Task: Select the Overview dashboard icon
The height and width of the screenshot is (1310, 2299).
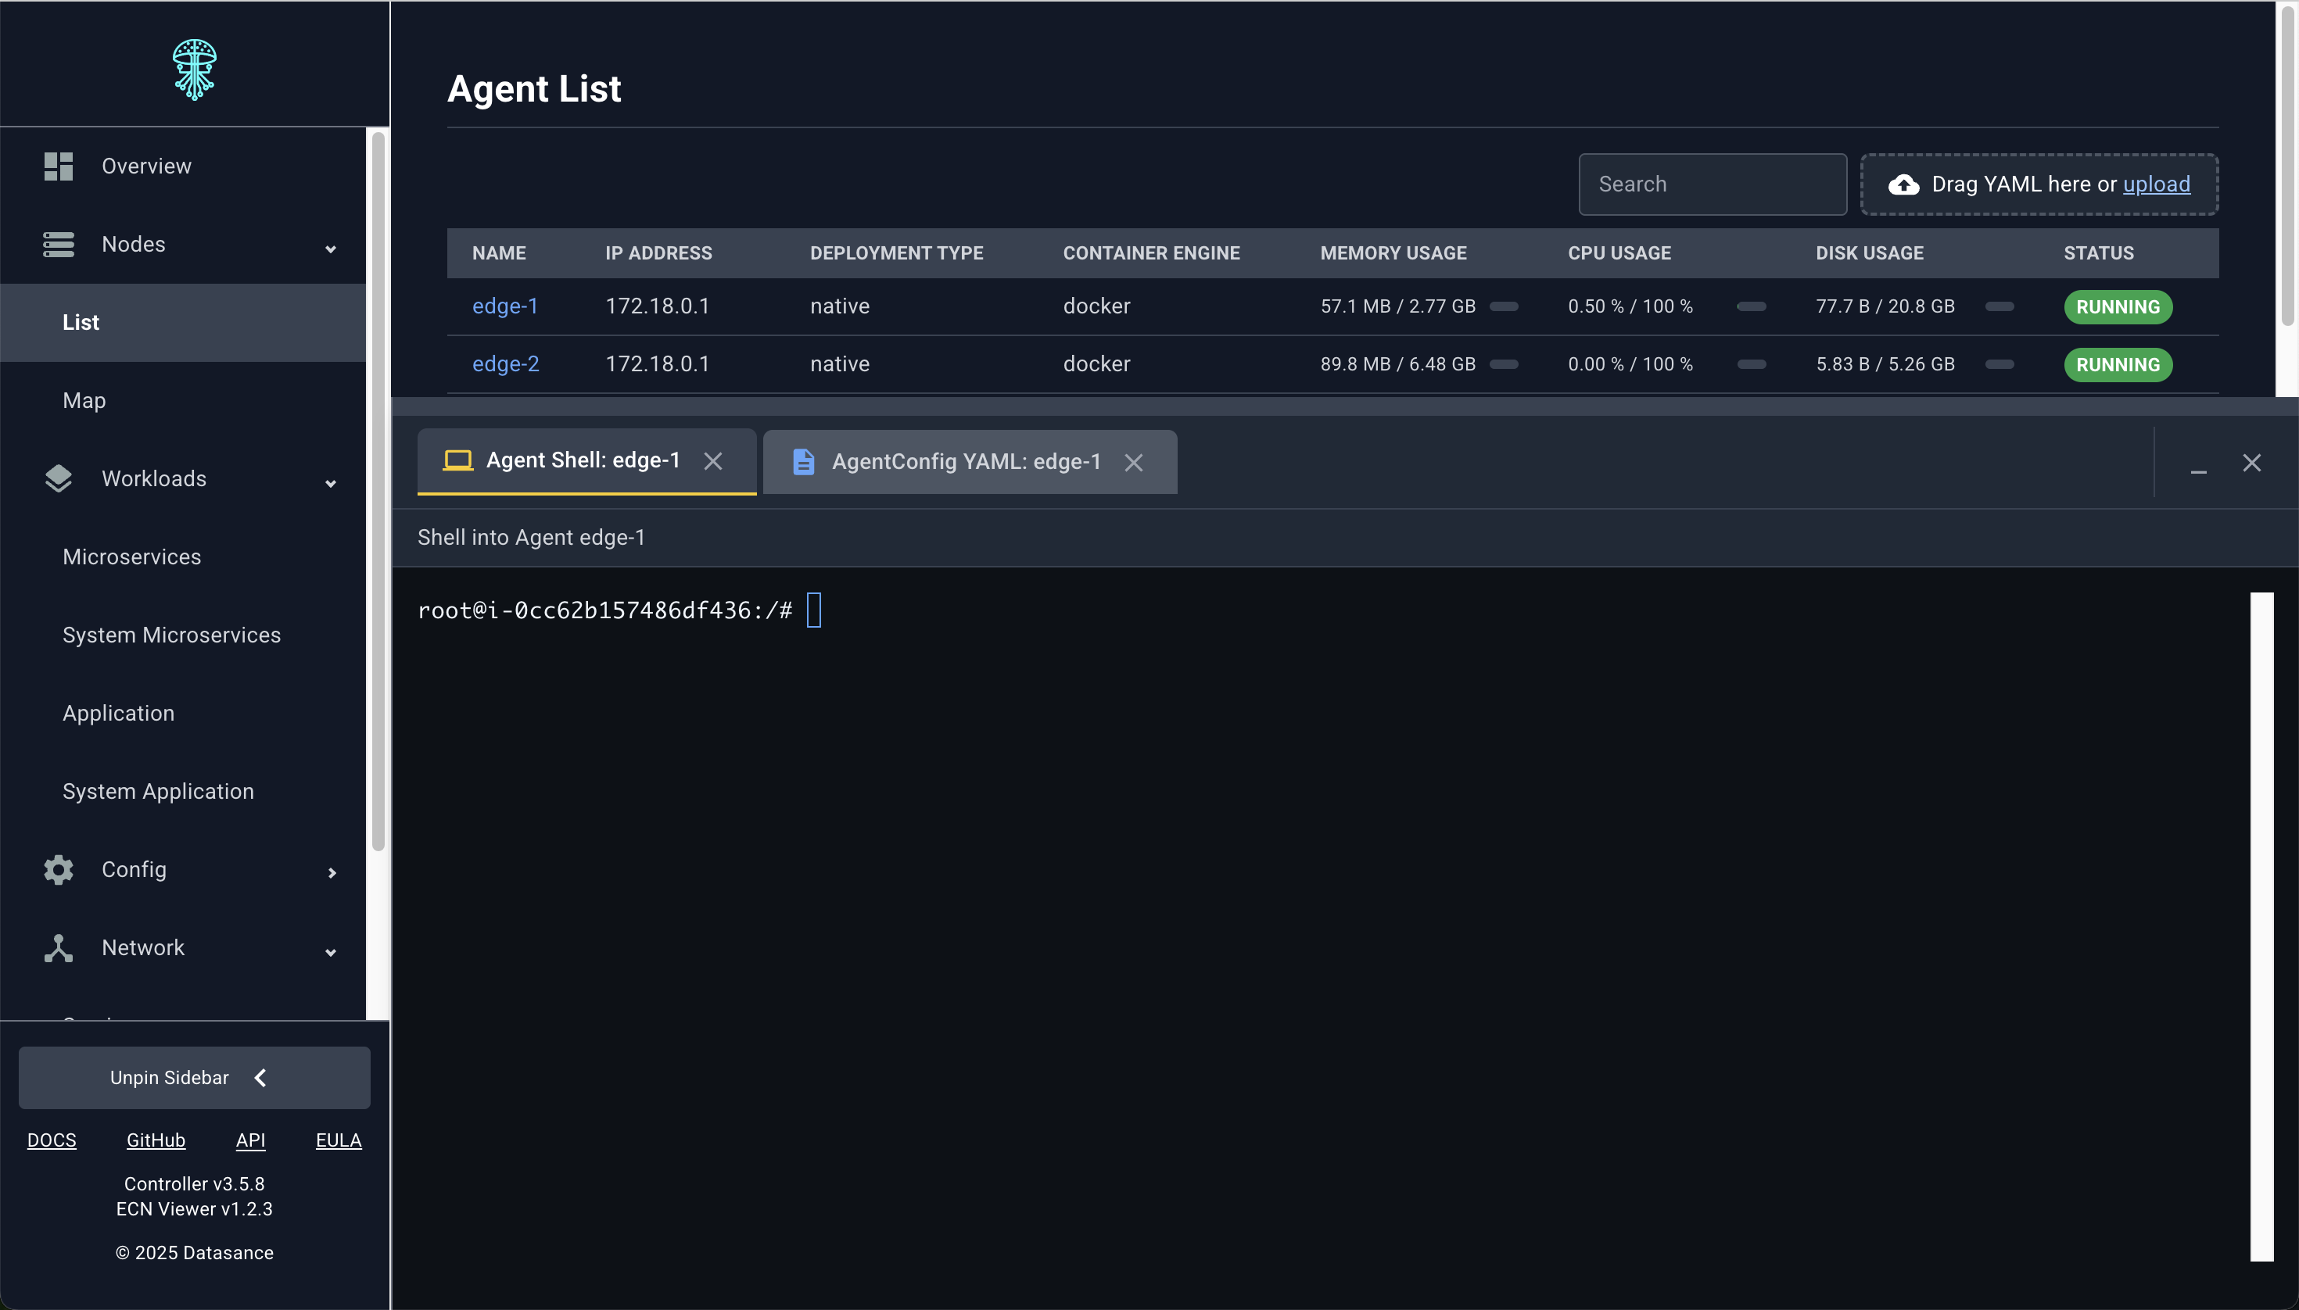Action: (58, 166)
